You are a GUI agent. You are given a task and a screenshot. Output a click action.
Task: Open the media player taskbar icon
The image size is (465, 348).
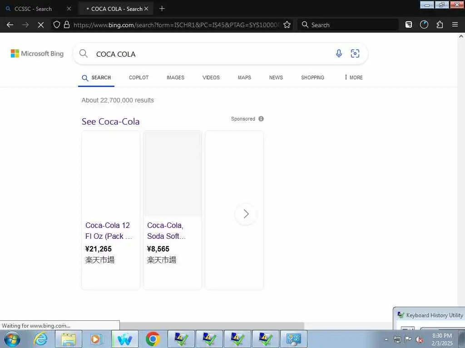click(96, 339)
